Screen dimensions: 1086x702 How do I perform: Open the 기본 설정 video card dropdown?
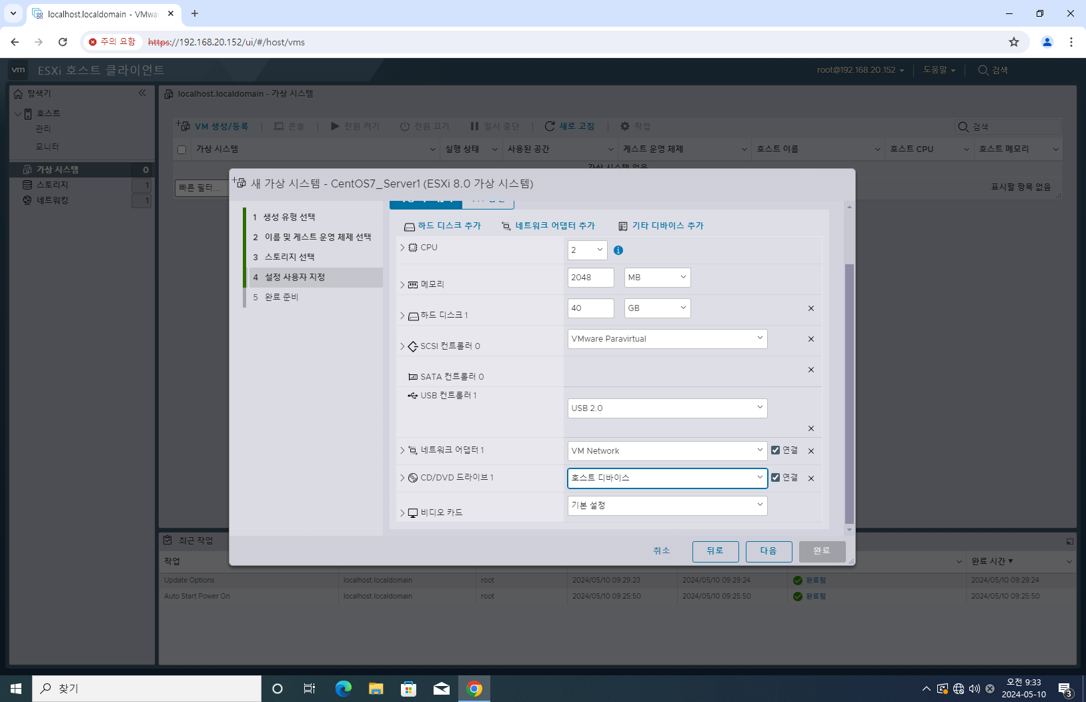point(668,506)
